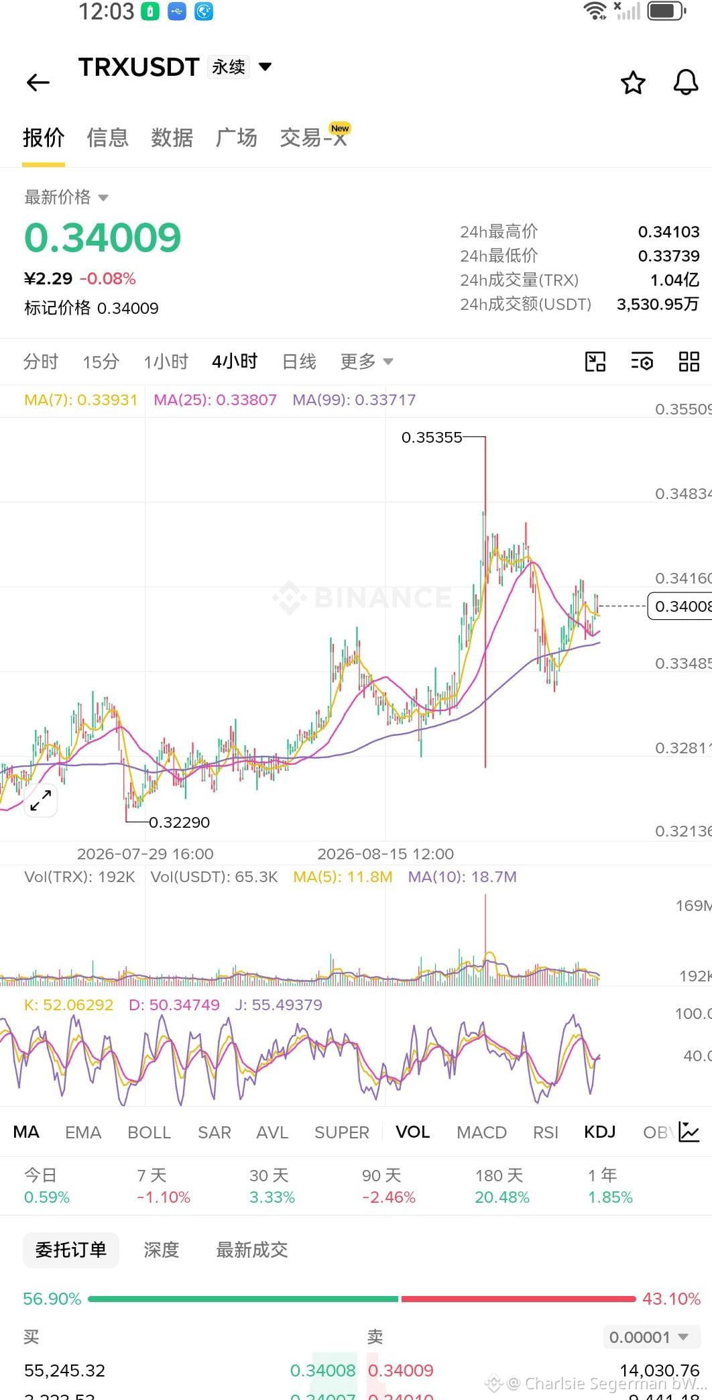Open the multi-chart grid layout icon

[x=689, y=362]
